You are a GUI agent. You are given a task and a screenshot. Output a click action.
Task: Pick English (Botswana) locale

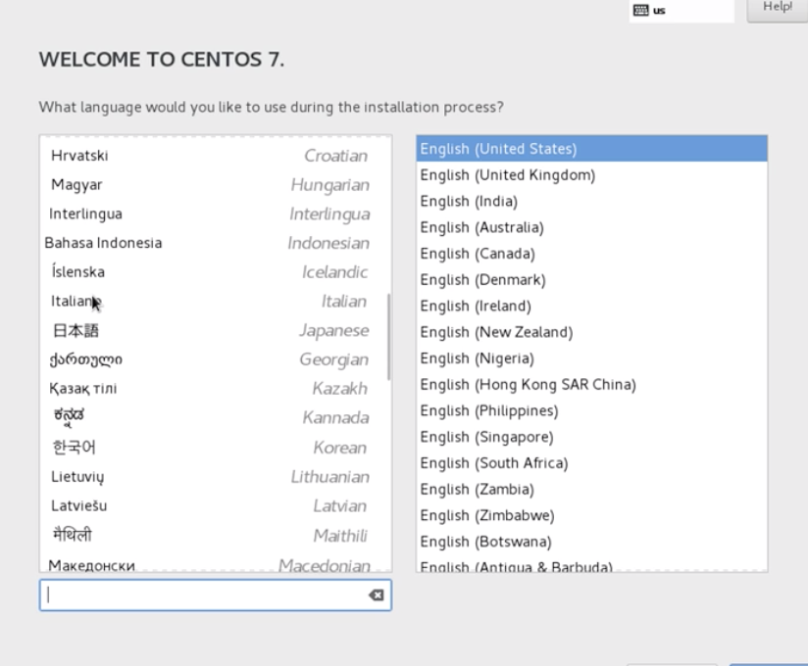point(591,542)
